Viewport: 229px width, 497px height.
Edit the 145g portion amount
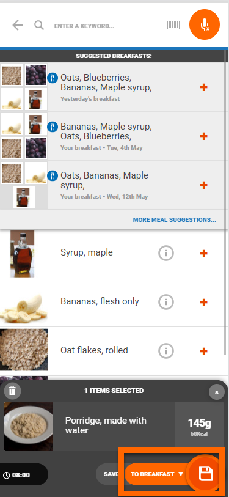[x=199, y=426]
